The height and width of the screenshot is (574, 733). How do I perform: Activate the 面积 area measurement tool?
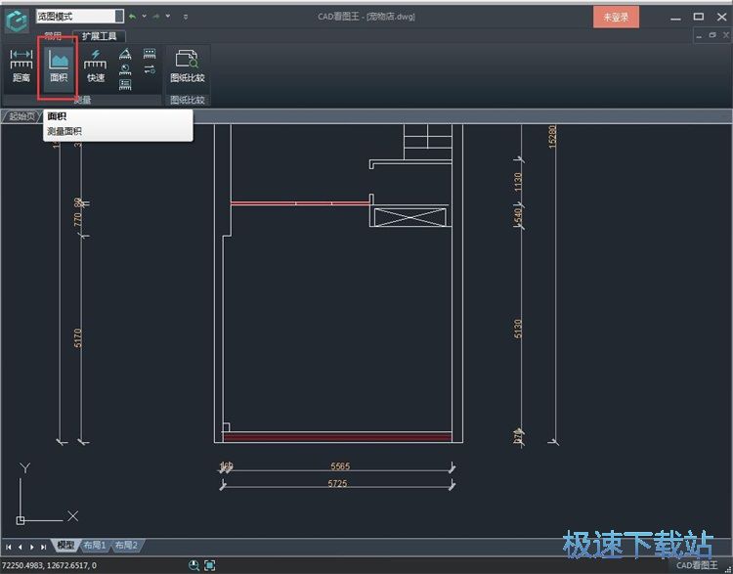(x=58, y=66)
